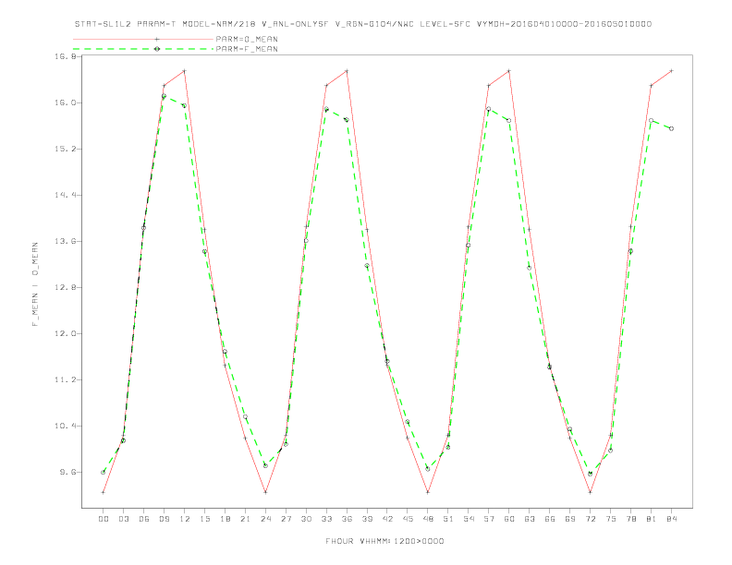
Task: Click the vertical axis title F_MEAN | O_MEAN
Action: (x=35, y=284)
